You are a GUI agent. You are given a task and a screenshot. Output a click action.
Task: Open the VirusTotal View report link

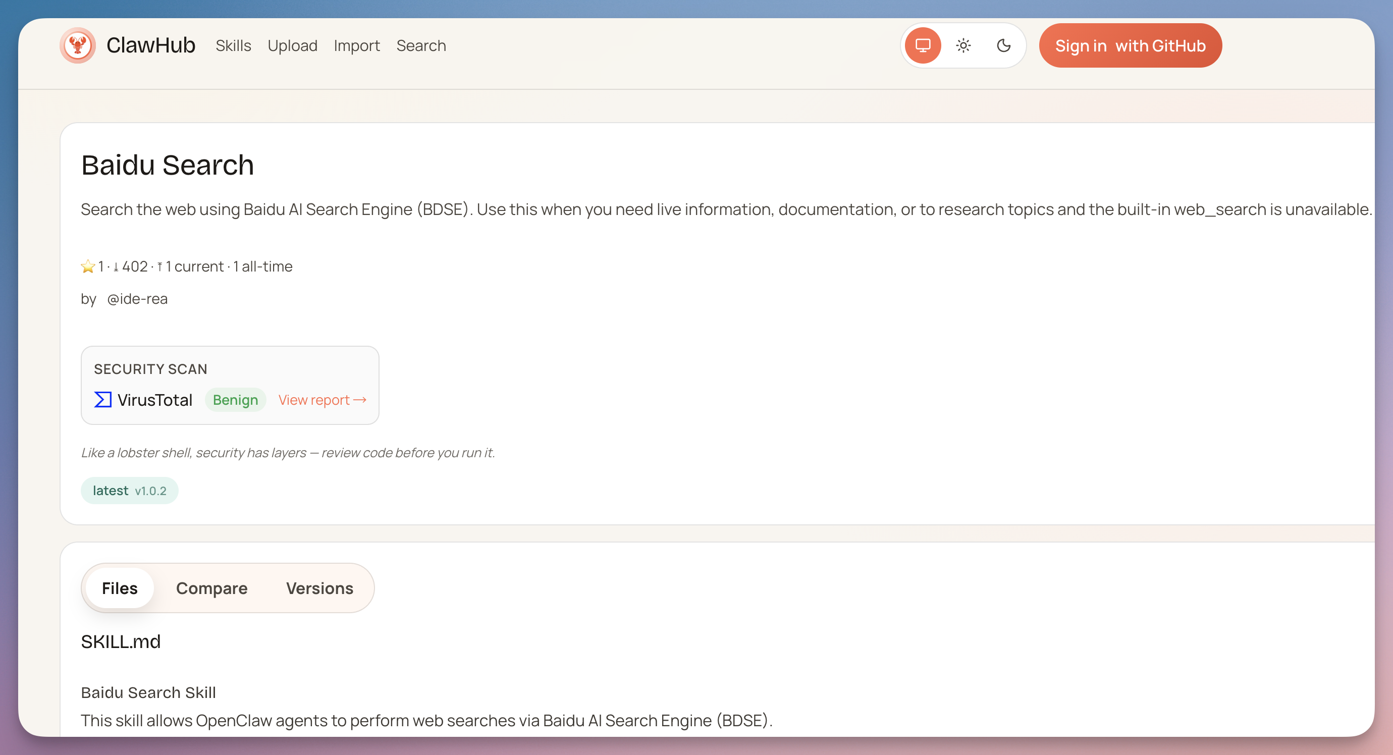323,400
